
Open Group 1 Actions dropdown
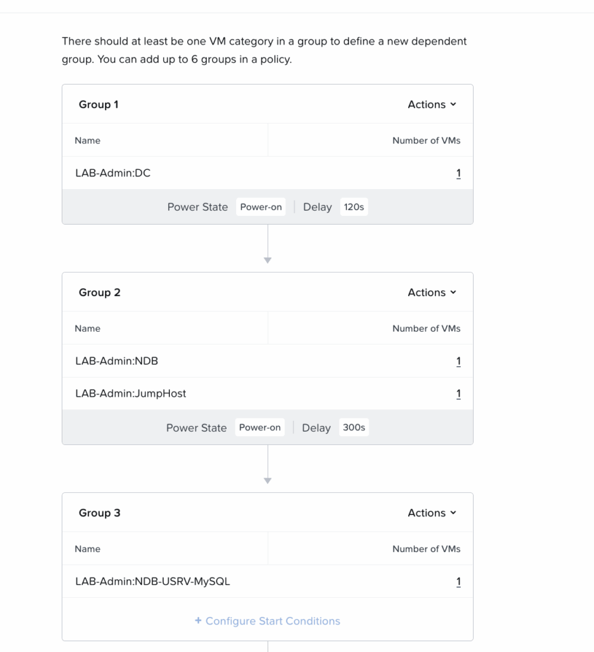432,104
